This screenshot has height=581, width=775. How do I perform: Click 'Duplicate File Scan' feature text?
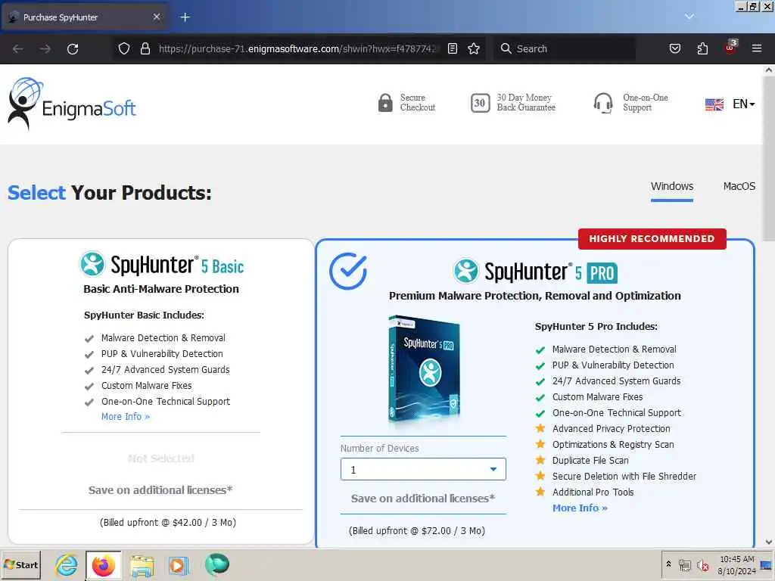coord(590,461)
